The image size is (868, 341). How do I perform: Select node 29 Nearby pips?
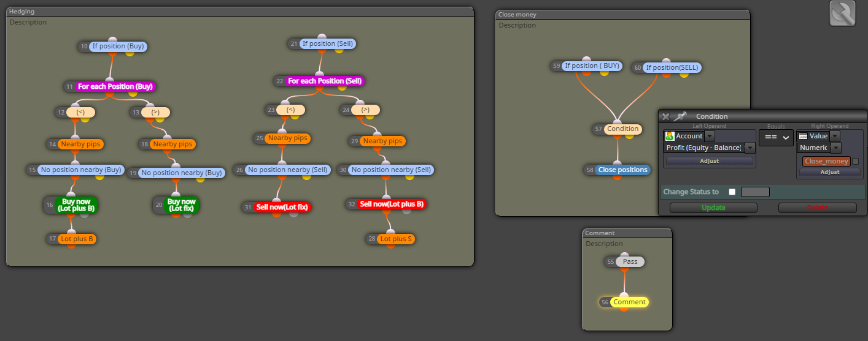[x=382, y=141]
